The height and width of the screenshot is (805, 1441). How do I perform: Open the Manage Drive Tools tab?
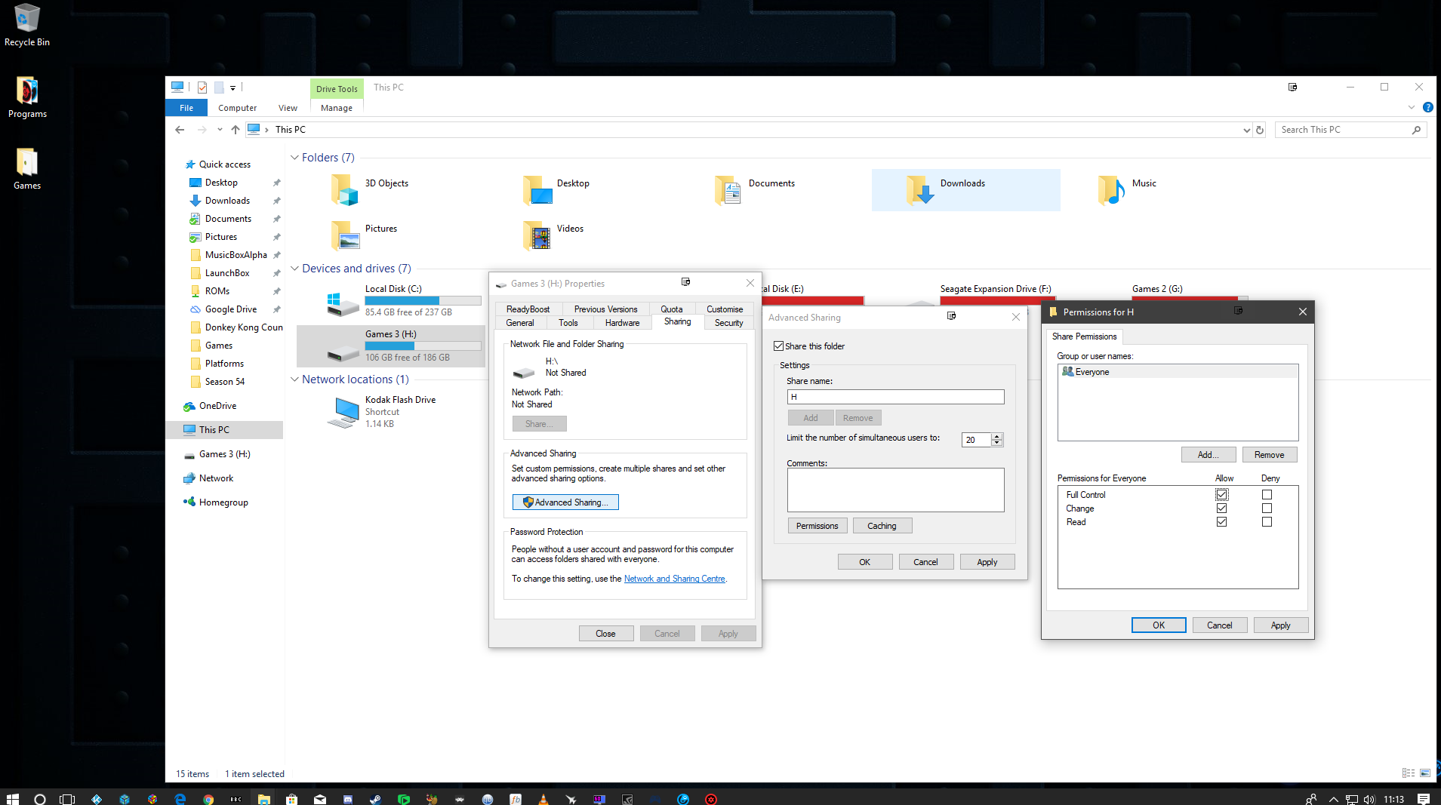[337, 108]
